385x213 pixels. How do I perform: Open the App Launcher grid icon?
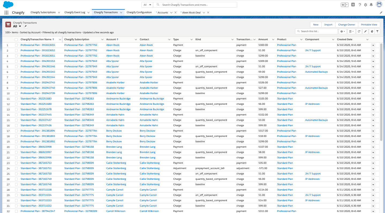pos(6,13)
